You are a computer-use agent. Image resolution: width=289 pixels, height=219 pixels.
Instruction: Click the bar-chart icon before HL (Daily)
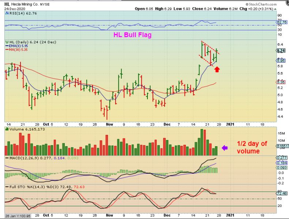7,42
